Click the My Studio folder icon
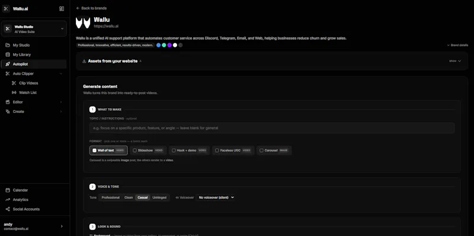The image size is (474, 236). [8, 46]
